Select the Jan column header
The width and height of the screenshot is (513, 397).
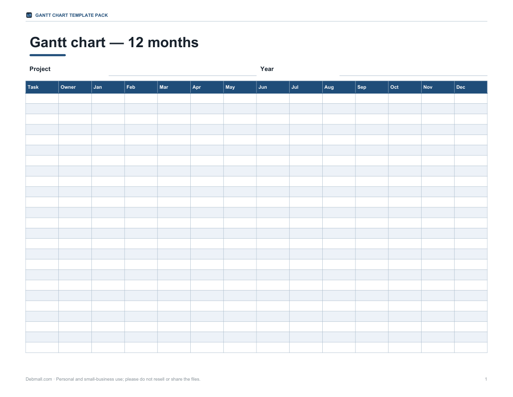point(108,87)
